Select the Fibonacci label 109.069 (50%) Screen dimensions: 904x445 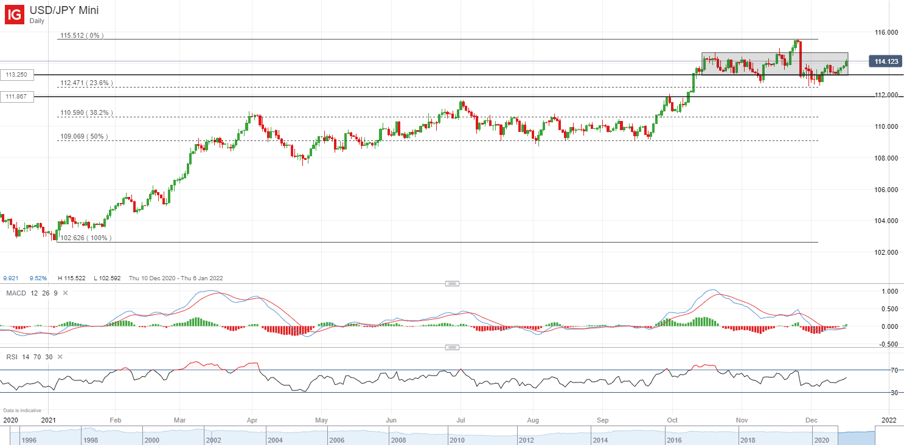click(83, 137)
